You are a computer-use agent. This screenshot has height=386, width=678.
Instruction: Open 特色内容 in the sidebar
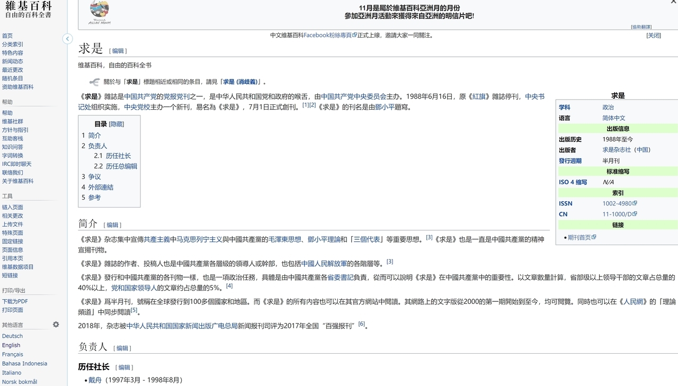(x=13, y=53)
